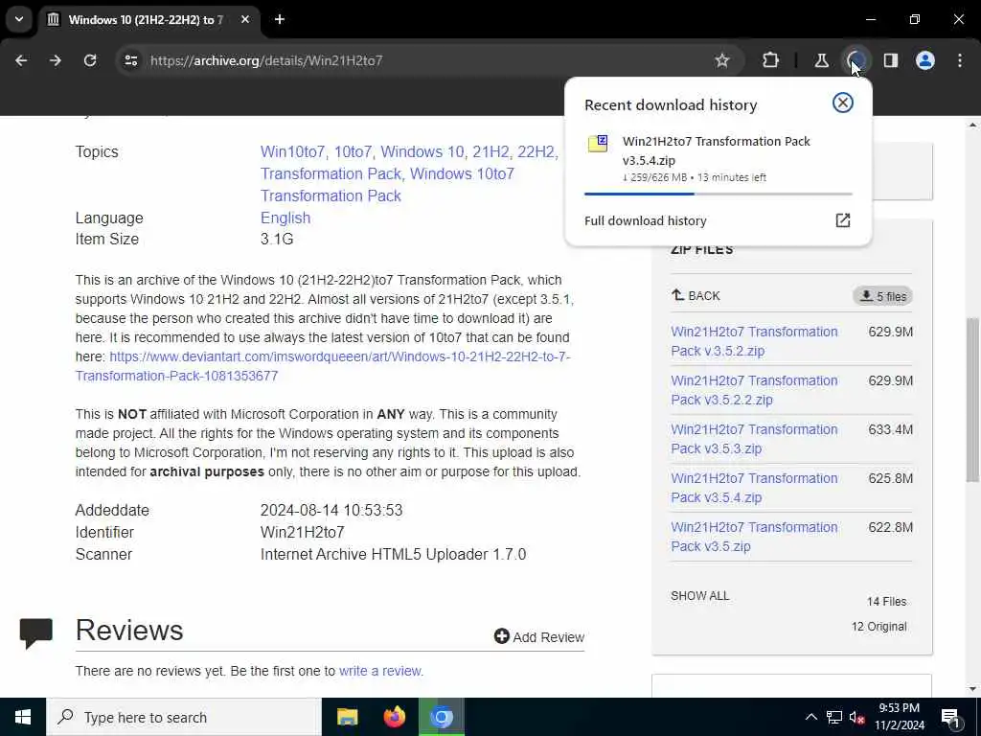
Task: Download all 5 files button
Action: pos(882,296)
